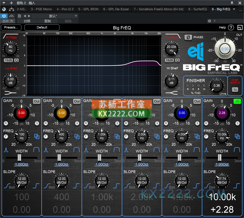Click the 10.00k band Width slider handle
Screen dimensions: 244x218
220,158
